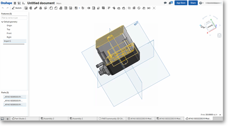Select the Move face tool
Image resolution: width=229 pixels, height=128 pixels.
[x=119, y=8]
